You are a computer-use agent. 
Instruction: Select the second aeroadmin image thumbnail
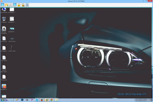tap(12, 20)
